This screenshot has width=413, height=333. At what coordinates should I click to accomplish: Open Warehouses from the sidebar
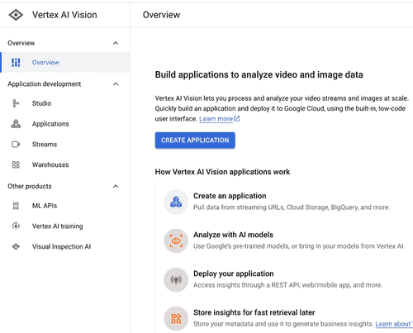pos(65,164)
